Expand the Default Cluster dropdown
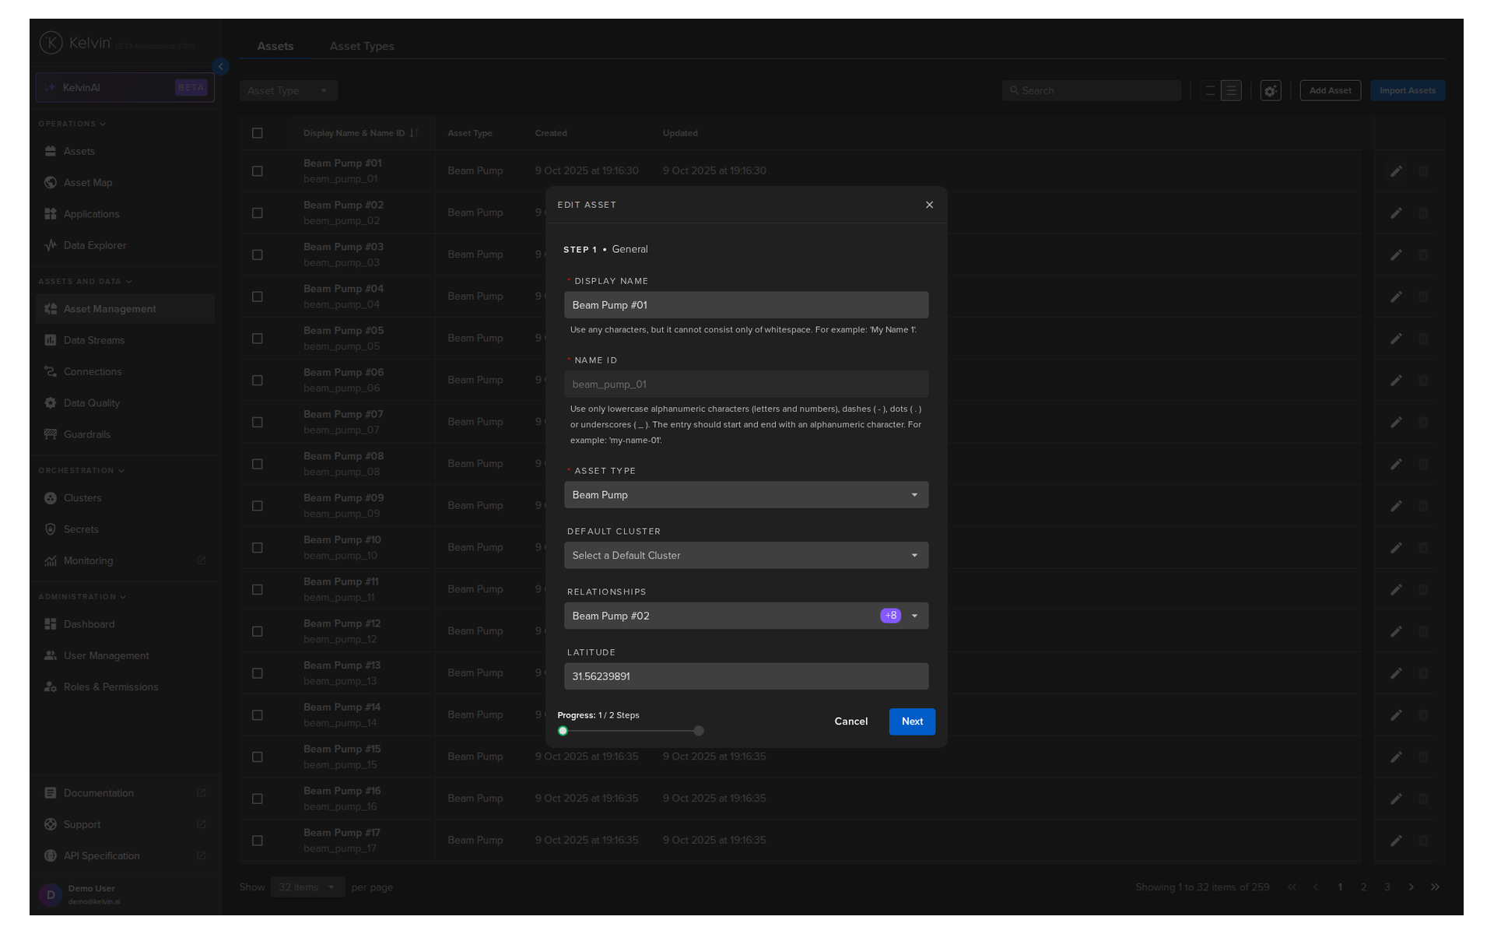Image resolution: width=1494 pixels, height=934 pixels. coord(745,556)
